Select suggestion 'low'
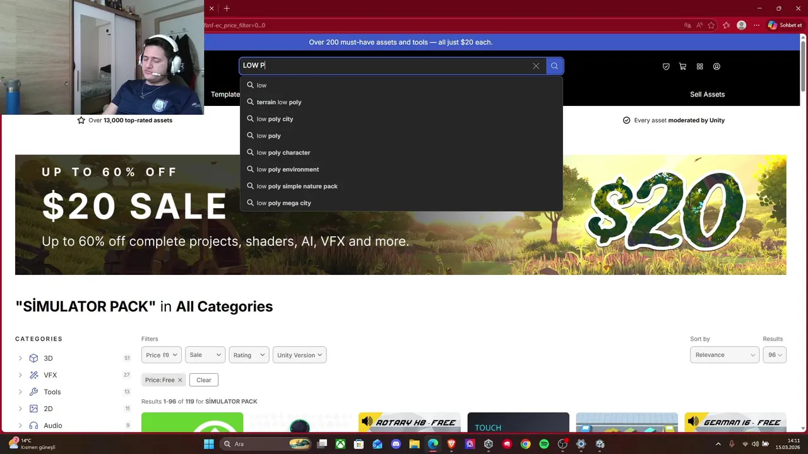The height and width of the screenshot is (454, 808). [x=401, y=85]
